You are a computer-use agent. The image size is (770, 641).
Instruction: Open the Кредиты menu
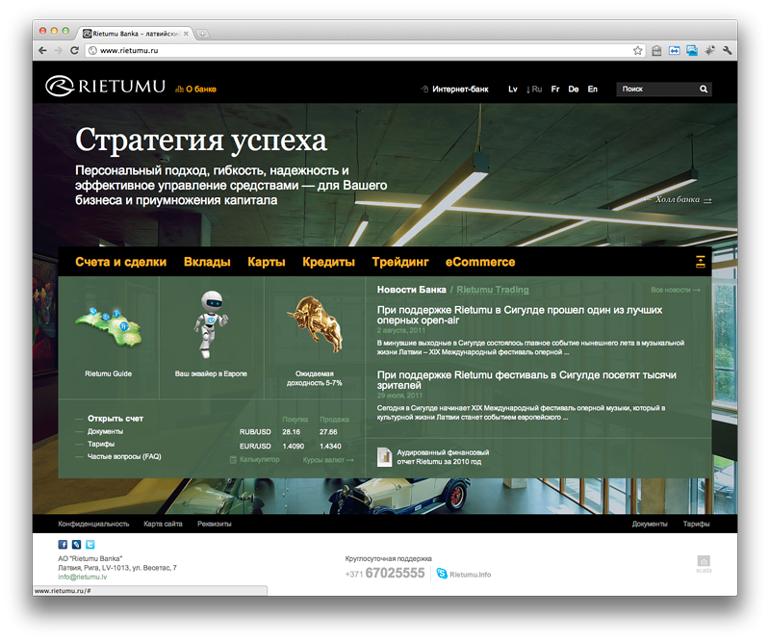pos(328,262)
